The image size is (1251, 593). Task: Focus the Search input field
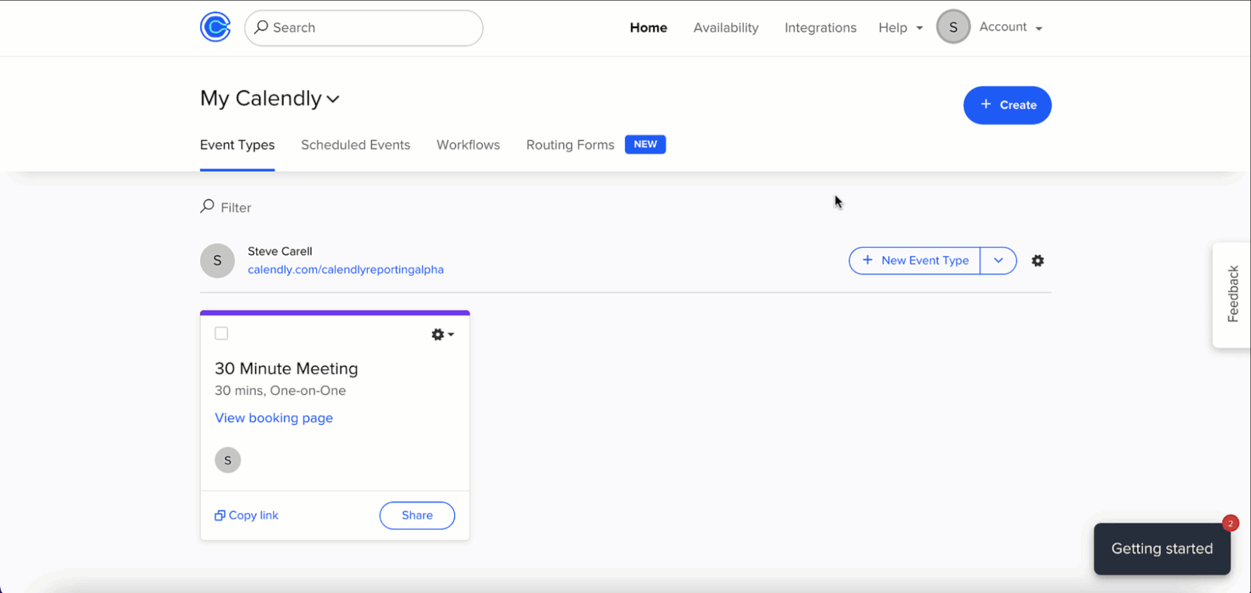pos(364,28)
